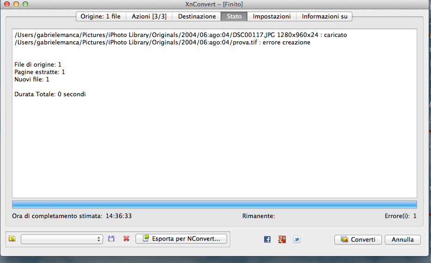The image size is (431, 263).
Task: Click the Rimanente label
Action: point(259,216)
